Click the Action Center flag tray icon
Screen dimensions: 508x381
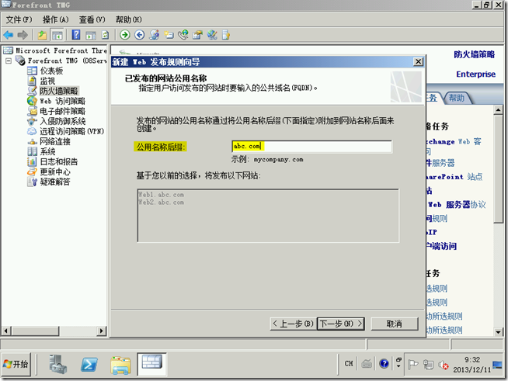point(412,365)
